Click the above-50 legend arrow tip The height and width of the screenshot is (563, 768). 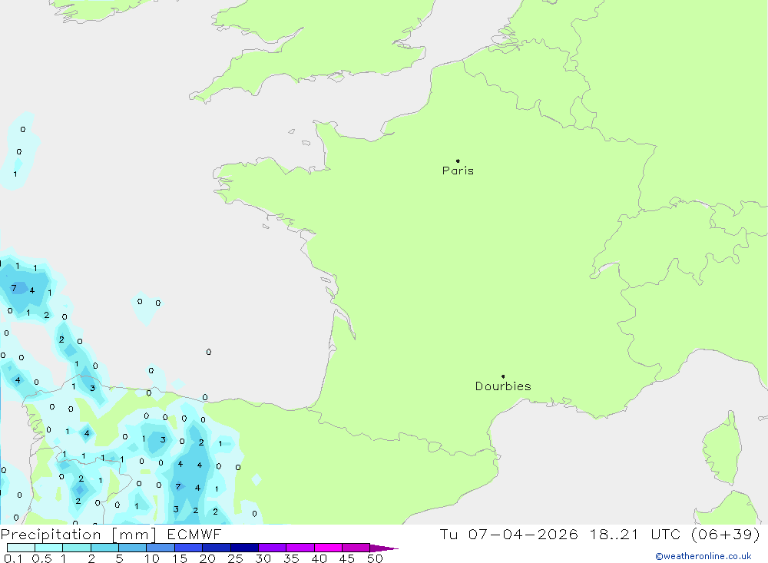pos(385,548)
